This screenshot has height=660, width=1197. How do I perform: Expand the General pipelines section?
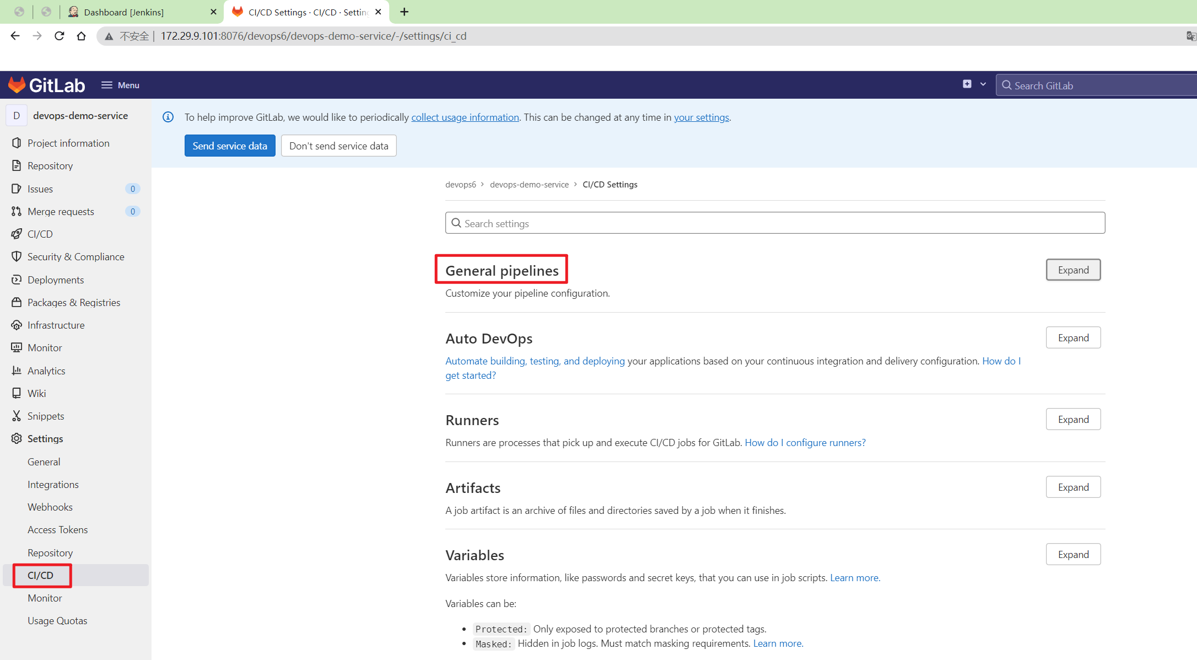pos(1072,270)
